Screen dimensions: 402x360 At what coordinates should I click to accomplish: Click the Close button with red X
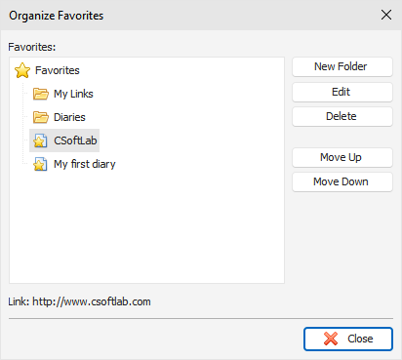point(348,339)
